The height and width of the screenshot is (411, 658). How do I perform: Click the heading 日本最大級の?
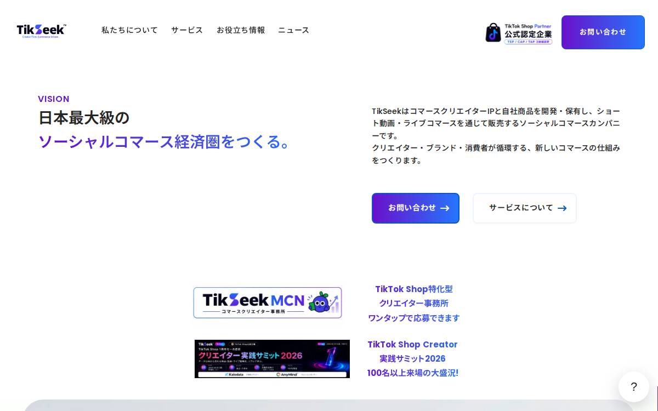[84, 118]
